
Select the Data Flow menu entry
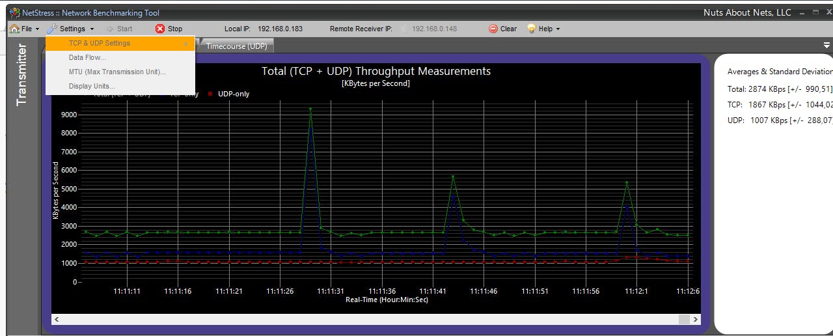[87, 57]
